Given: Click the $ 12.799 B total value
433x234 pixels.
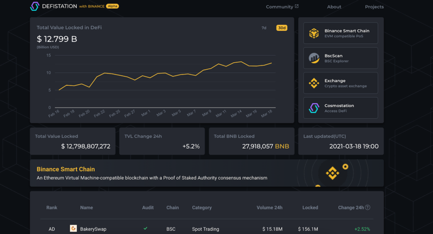Looking at the screenshot, I should 57,39.
